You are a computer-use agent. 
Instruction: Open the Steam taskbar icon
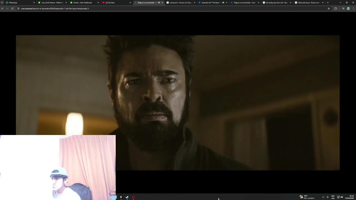[x=127, y=197]
